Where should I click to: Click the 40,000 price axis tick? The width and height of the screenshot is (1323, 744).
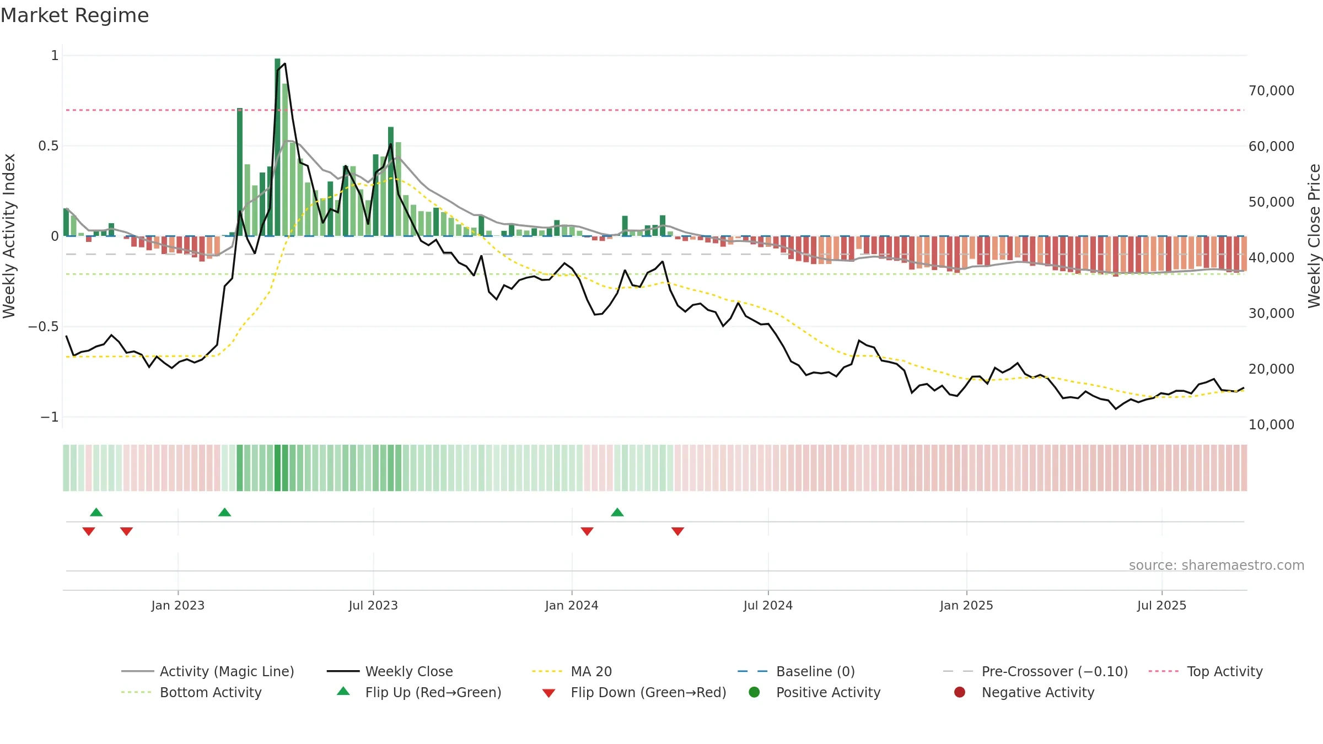[1272, 257]
